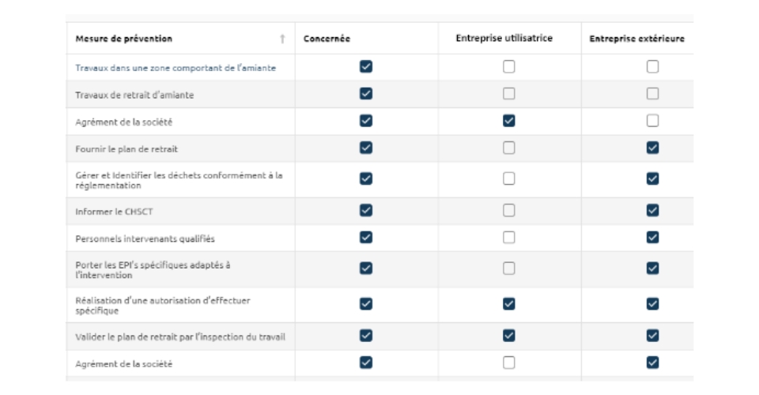Check Entreprise utilisatrice for Personnels intervenants qualifiés

[508, 237]
